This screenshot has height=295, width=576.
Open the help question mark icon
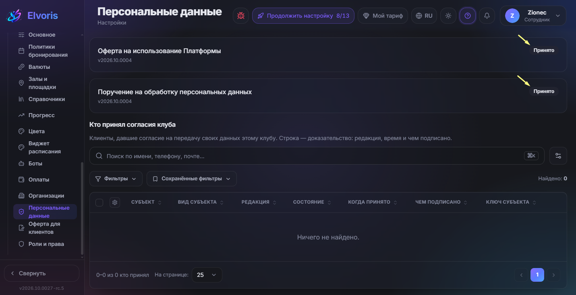click(x=468, y=16)
